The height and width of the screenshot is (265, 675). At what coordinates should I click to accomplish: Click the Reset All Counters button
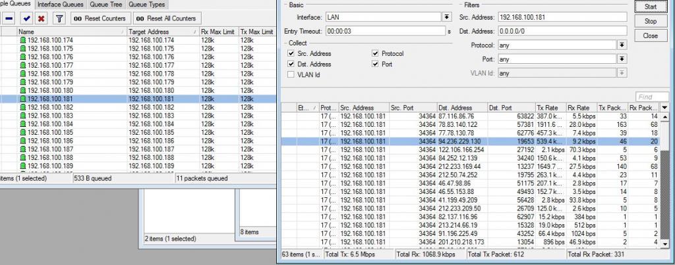pyautogui.click(x=166, y=18)
